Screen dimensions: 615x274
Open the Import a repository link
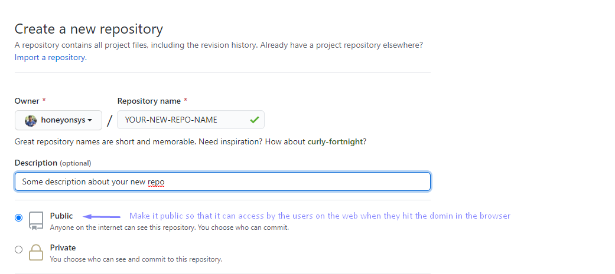tap(51, 58)
